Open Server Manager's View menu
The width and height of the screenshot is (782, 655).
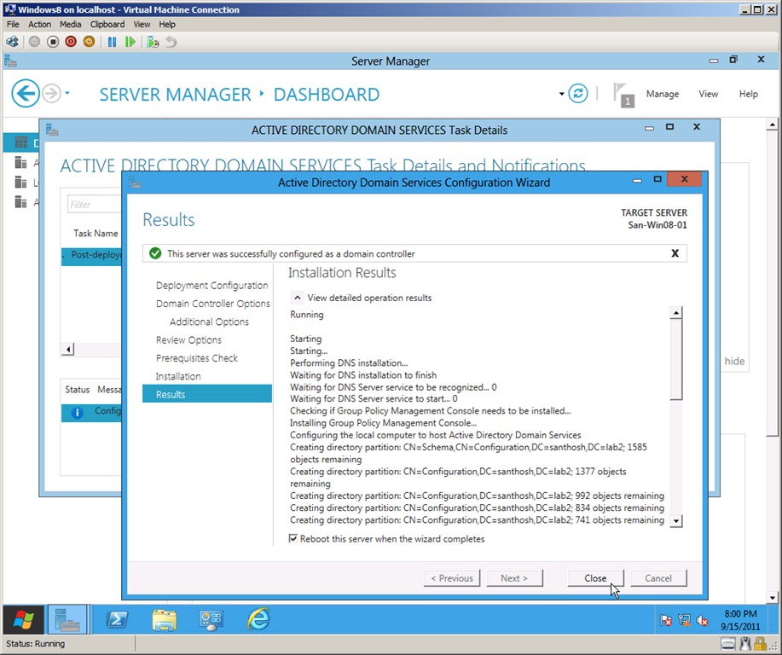pyautogui.click(x=708, y=94)
